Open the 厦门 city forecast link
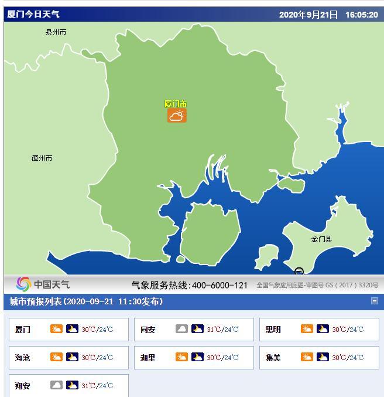 tap(22, 330)
